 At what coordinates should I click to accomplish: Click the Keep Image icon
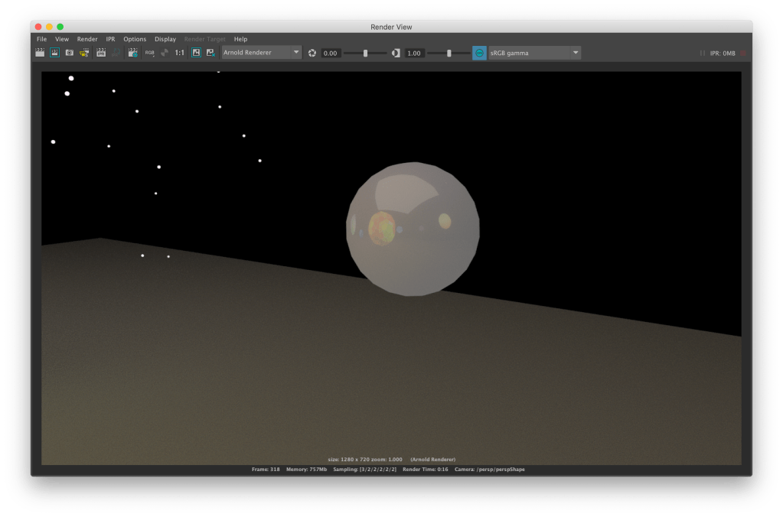click(x=196, y=53)
